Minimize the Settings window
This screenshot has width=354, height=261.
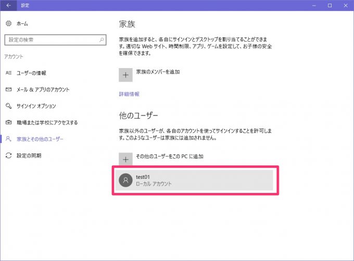click(x=314, y=5)
